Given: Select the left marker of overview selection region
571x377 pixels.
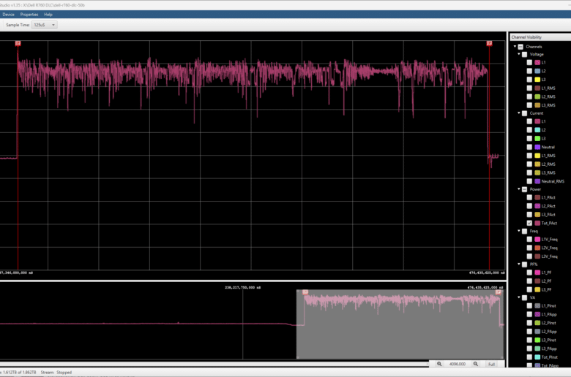Looking at the screenshot, I should 305,292.
